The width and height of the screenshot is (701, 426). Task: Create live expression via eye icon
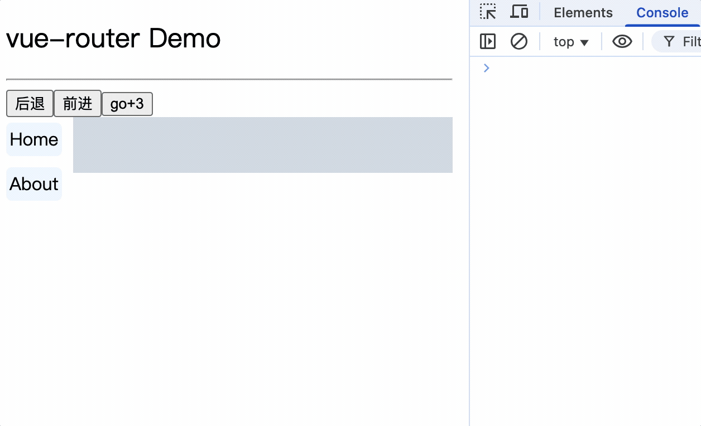622,41
